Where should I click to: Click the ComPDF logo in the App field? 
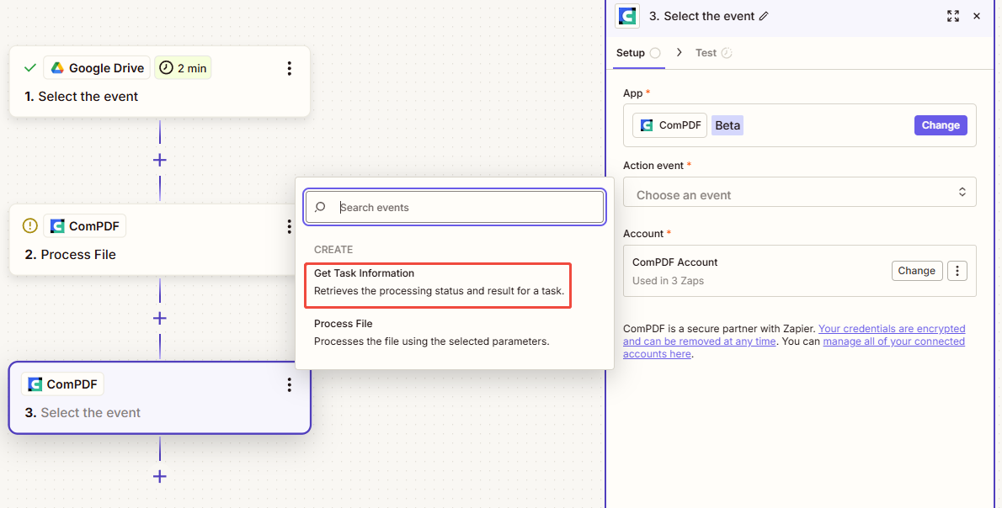coord(646,124)
